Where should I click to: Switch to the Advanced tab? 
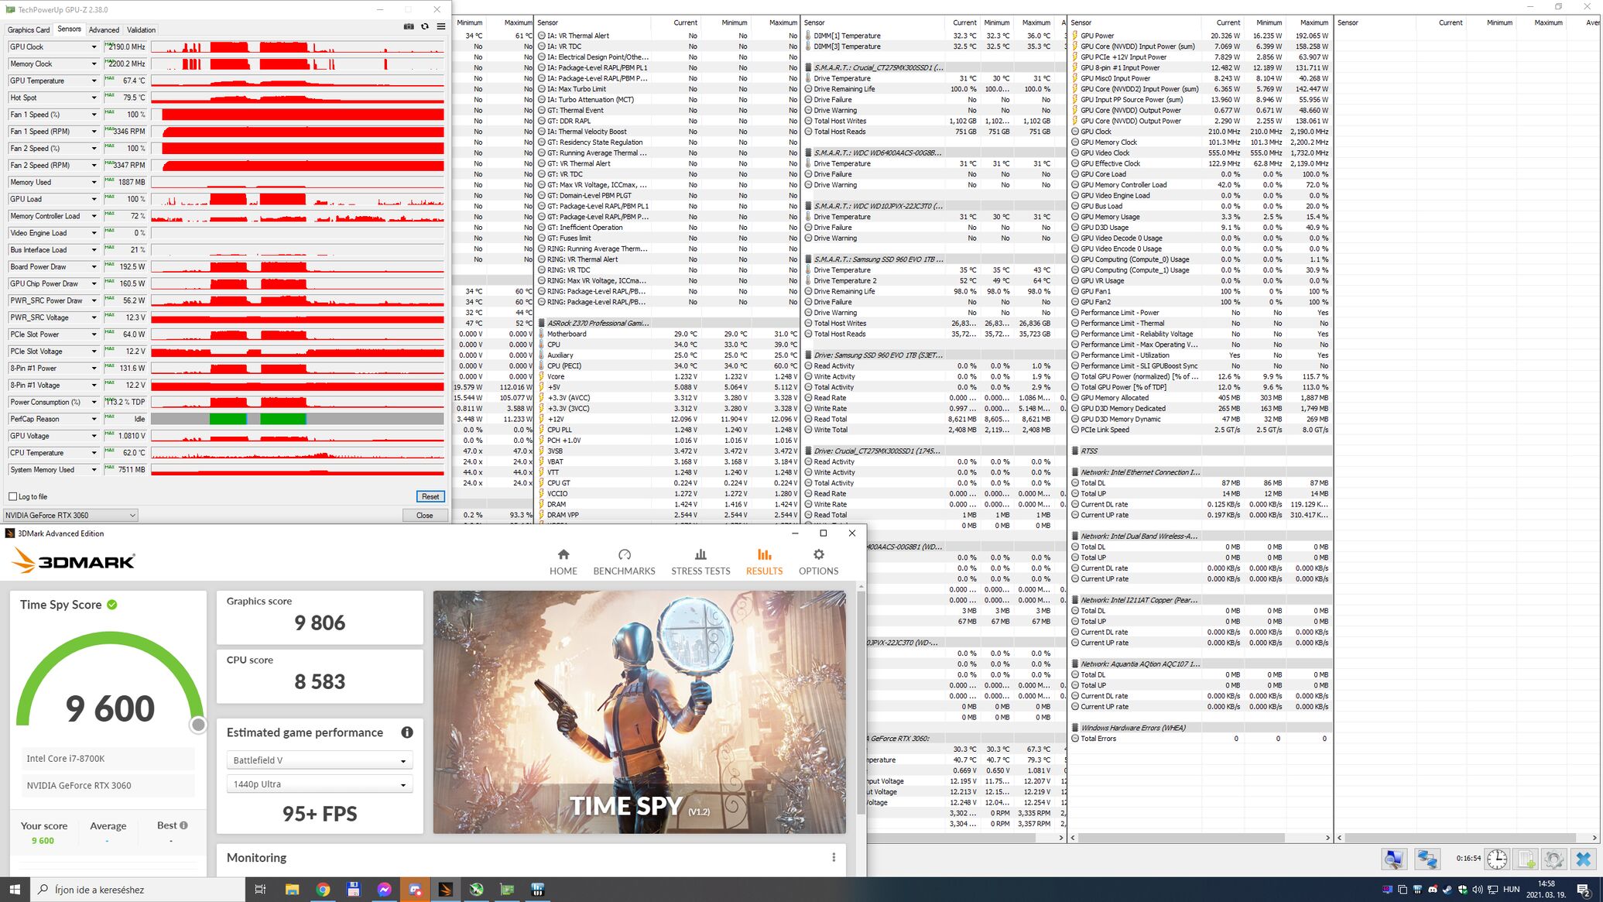[x=104, y=30]
